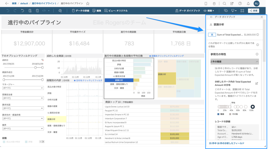
Task: Open the distribution chart in a new sheet icon
Action: (x=256, y=83)
